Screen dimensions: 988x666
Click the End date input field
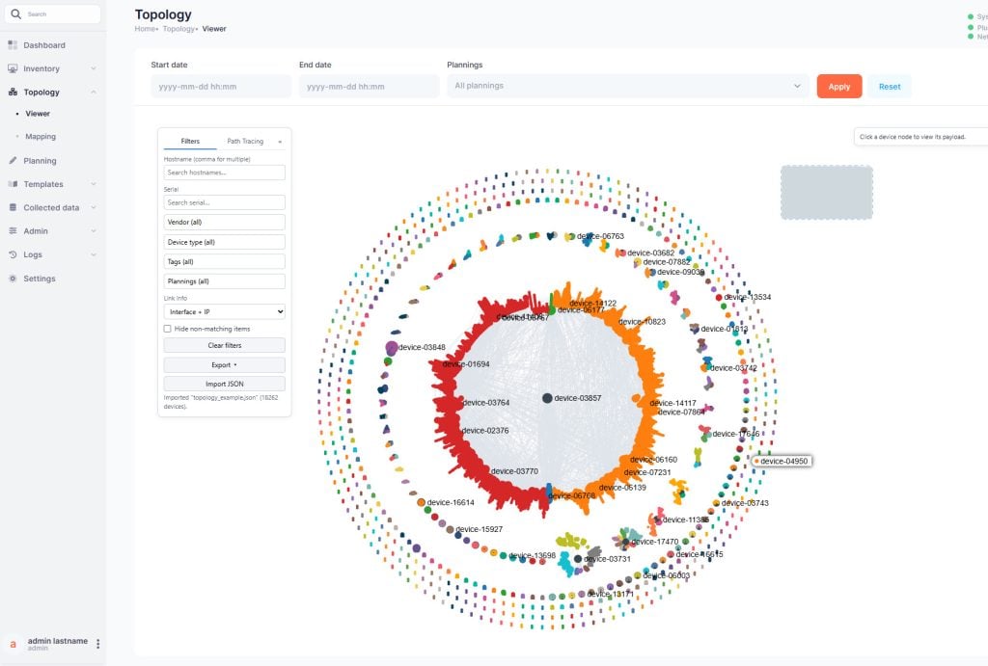(x=370, y=86)
